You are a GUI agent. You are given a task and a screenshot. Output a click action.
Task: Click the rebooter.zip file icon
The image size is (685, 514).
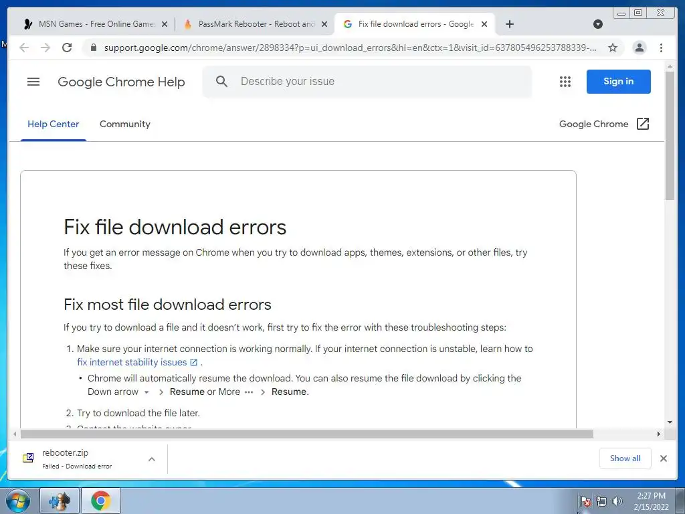click(28, 458)
